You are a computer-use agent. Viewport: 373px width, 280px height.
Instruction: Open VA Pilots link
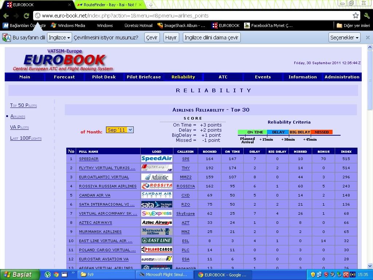click(20, 127)
